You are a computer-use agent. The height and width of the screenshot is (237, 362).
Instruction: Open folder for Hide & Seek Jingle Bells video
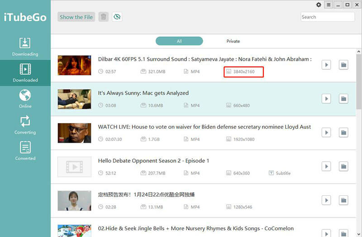coord(343,233)
